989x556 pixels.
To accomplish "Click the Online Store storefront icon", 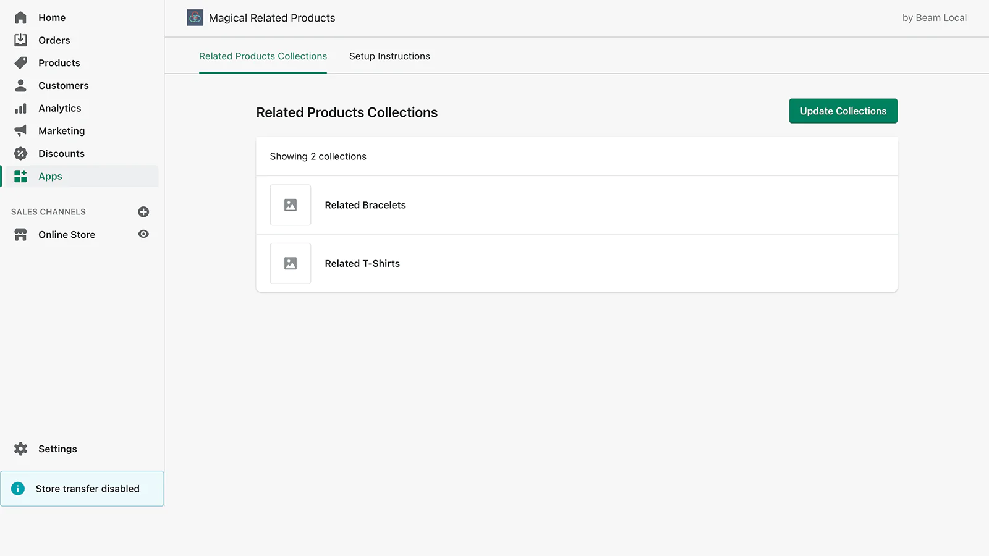I will [x=20, y=234].
